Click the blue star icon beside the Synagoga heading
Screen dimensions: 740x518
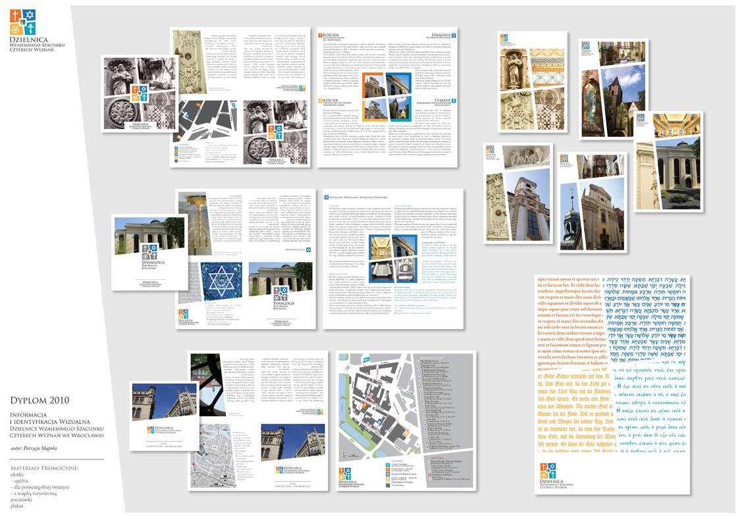coord(454,35)
